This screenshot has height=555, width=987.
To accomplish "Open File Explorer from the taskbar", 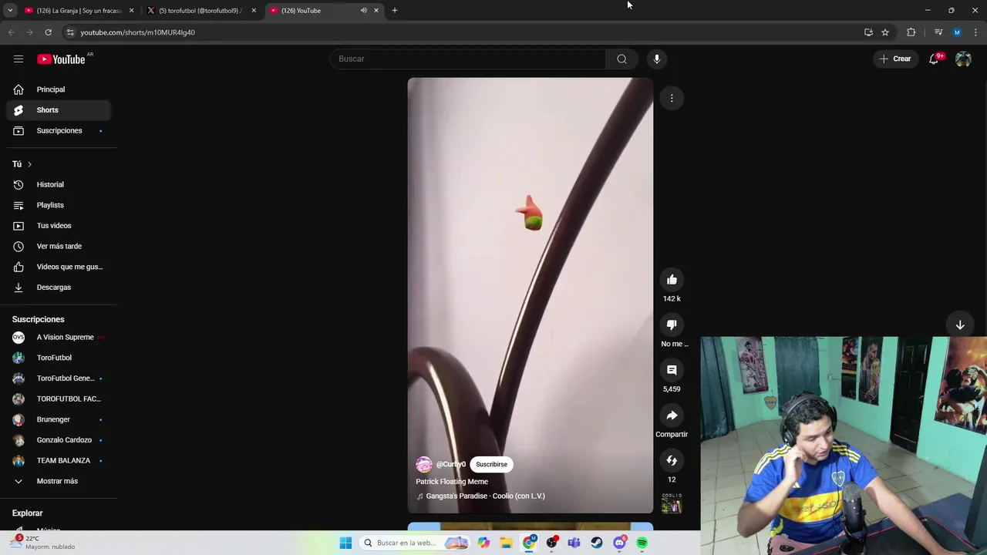I will (x=506, y=543).
